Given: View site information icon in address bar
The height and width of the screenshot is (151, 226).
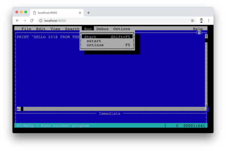Looking at the screenshot, I should click(41, 21).
